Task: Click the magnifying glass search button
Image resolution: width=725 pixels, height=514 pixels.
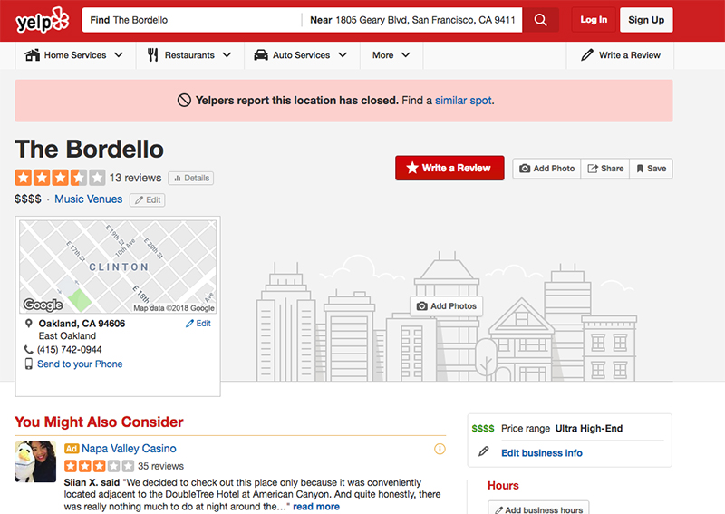Action: point(540,20)
